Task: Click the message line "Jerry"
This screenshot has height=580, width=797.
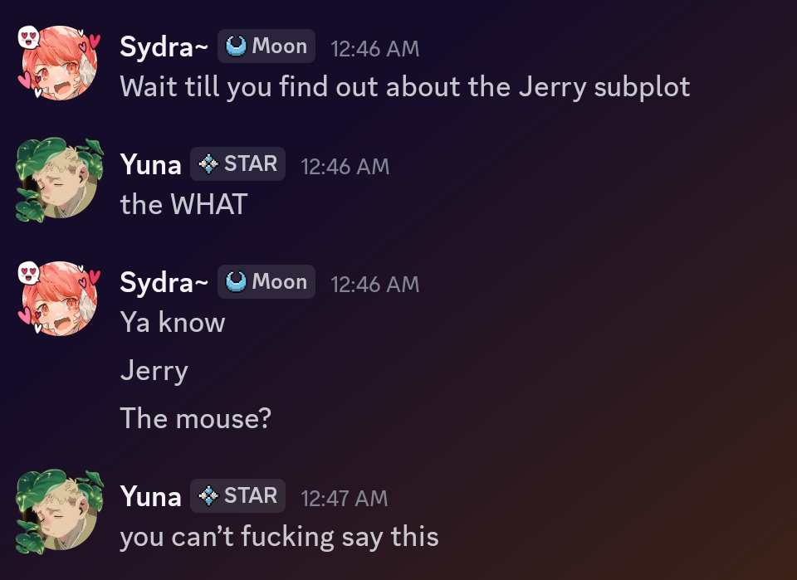Action: click(154, 370)
